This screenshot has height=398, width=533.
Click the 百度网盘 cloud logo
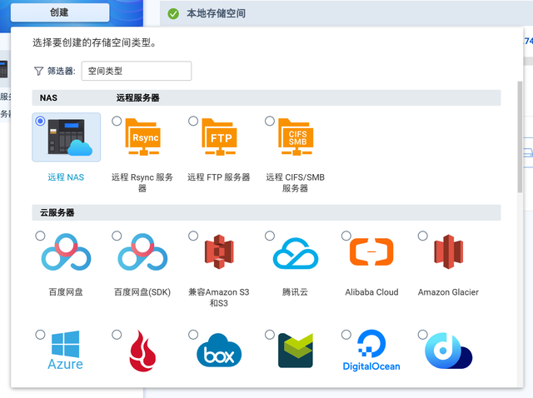pyautogui.click(x=66, y=251)
